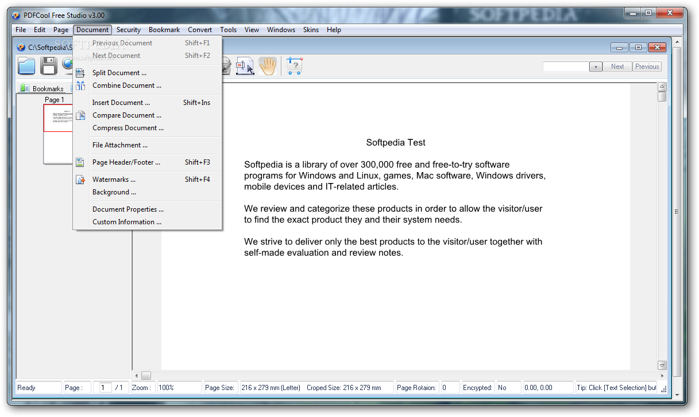Click the horizontal scrollbar right arrow
Screen dimensions: 699x417
pyautogui.click(x=662, y=376)
